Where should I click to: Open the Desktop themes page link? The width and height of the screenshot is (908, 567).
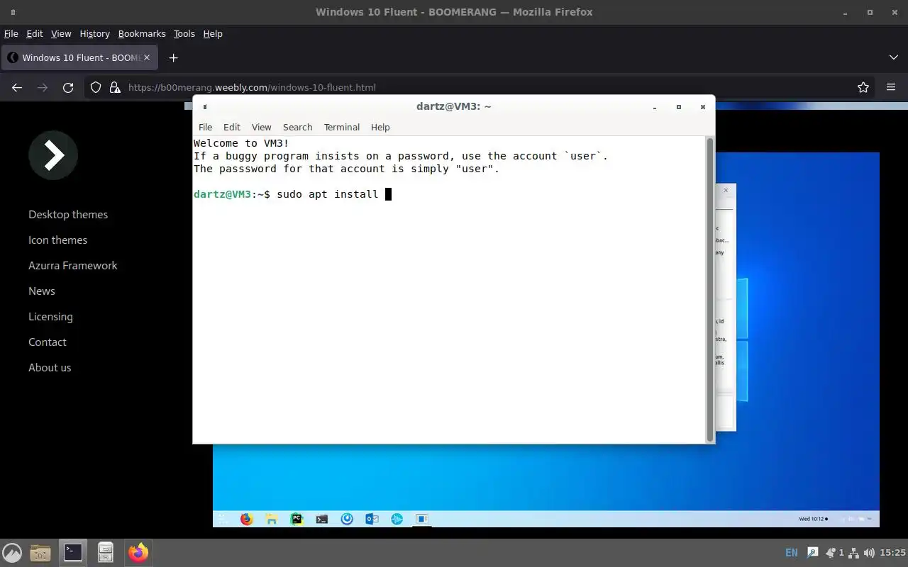click(x=68, y=214)
